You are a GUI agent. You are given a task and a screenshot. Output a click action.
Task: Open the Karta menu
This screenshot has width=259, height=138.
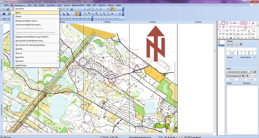point(59,5)
